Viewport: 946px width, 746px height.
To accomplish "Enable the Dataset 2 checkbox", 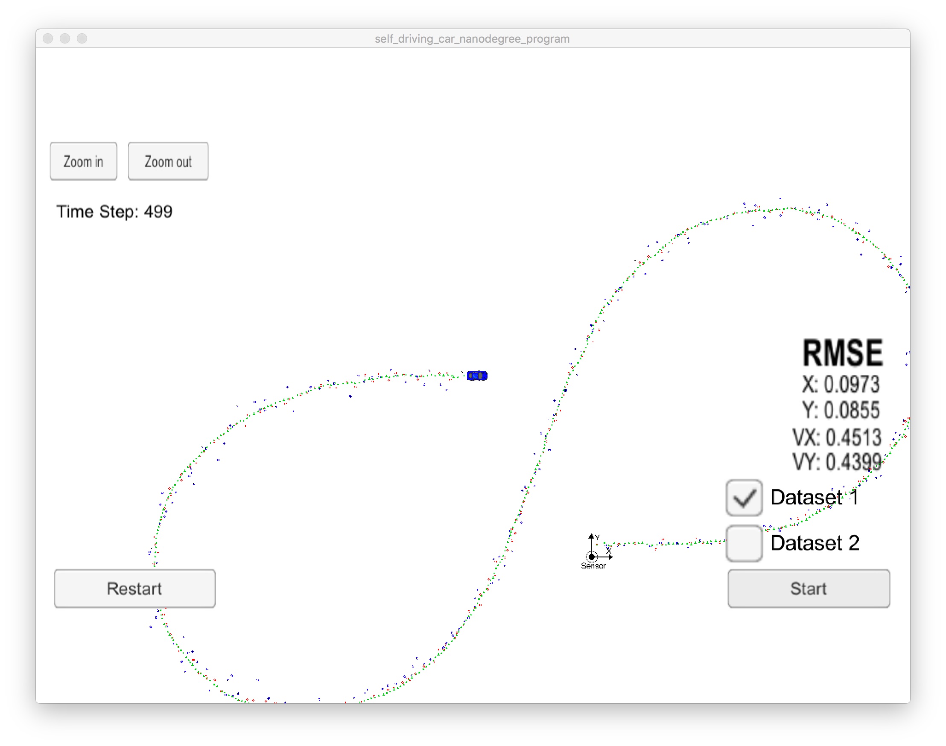I will (744, 543).
